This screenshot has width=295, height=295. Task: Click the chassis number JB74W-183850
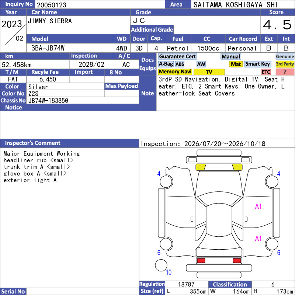48,101
